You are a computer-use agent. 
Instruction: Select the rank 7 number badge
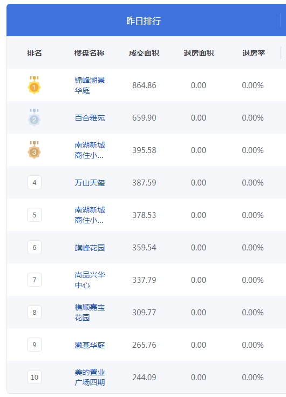point(35,280)
